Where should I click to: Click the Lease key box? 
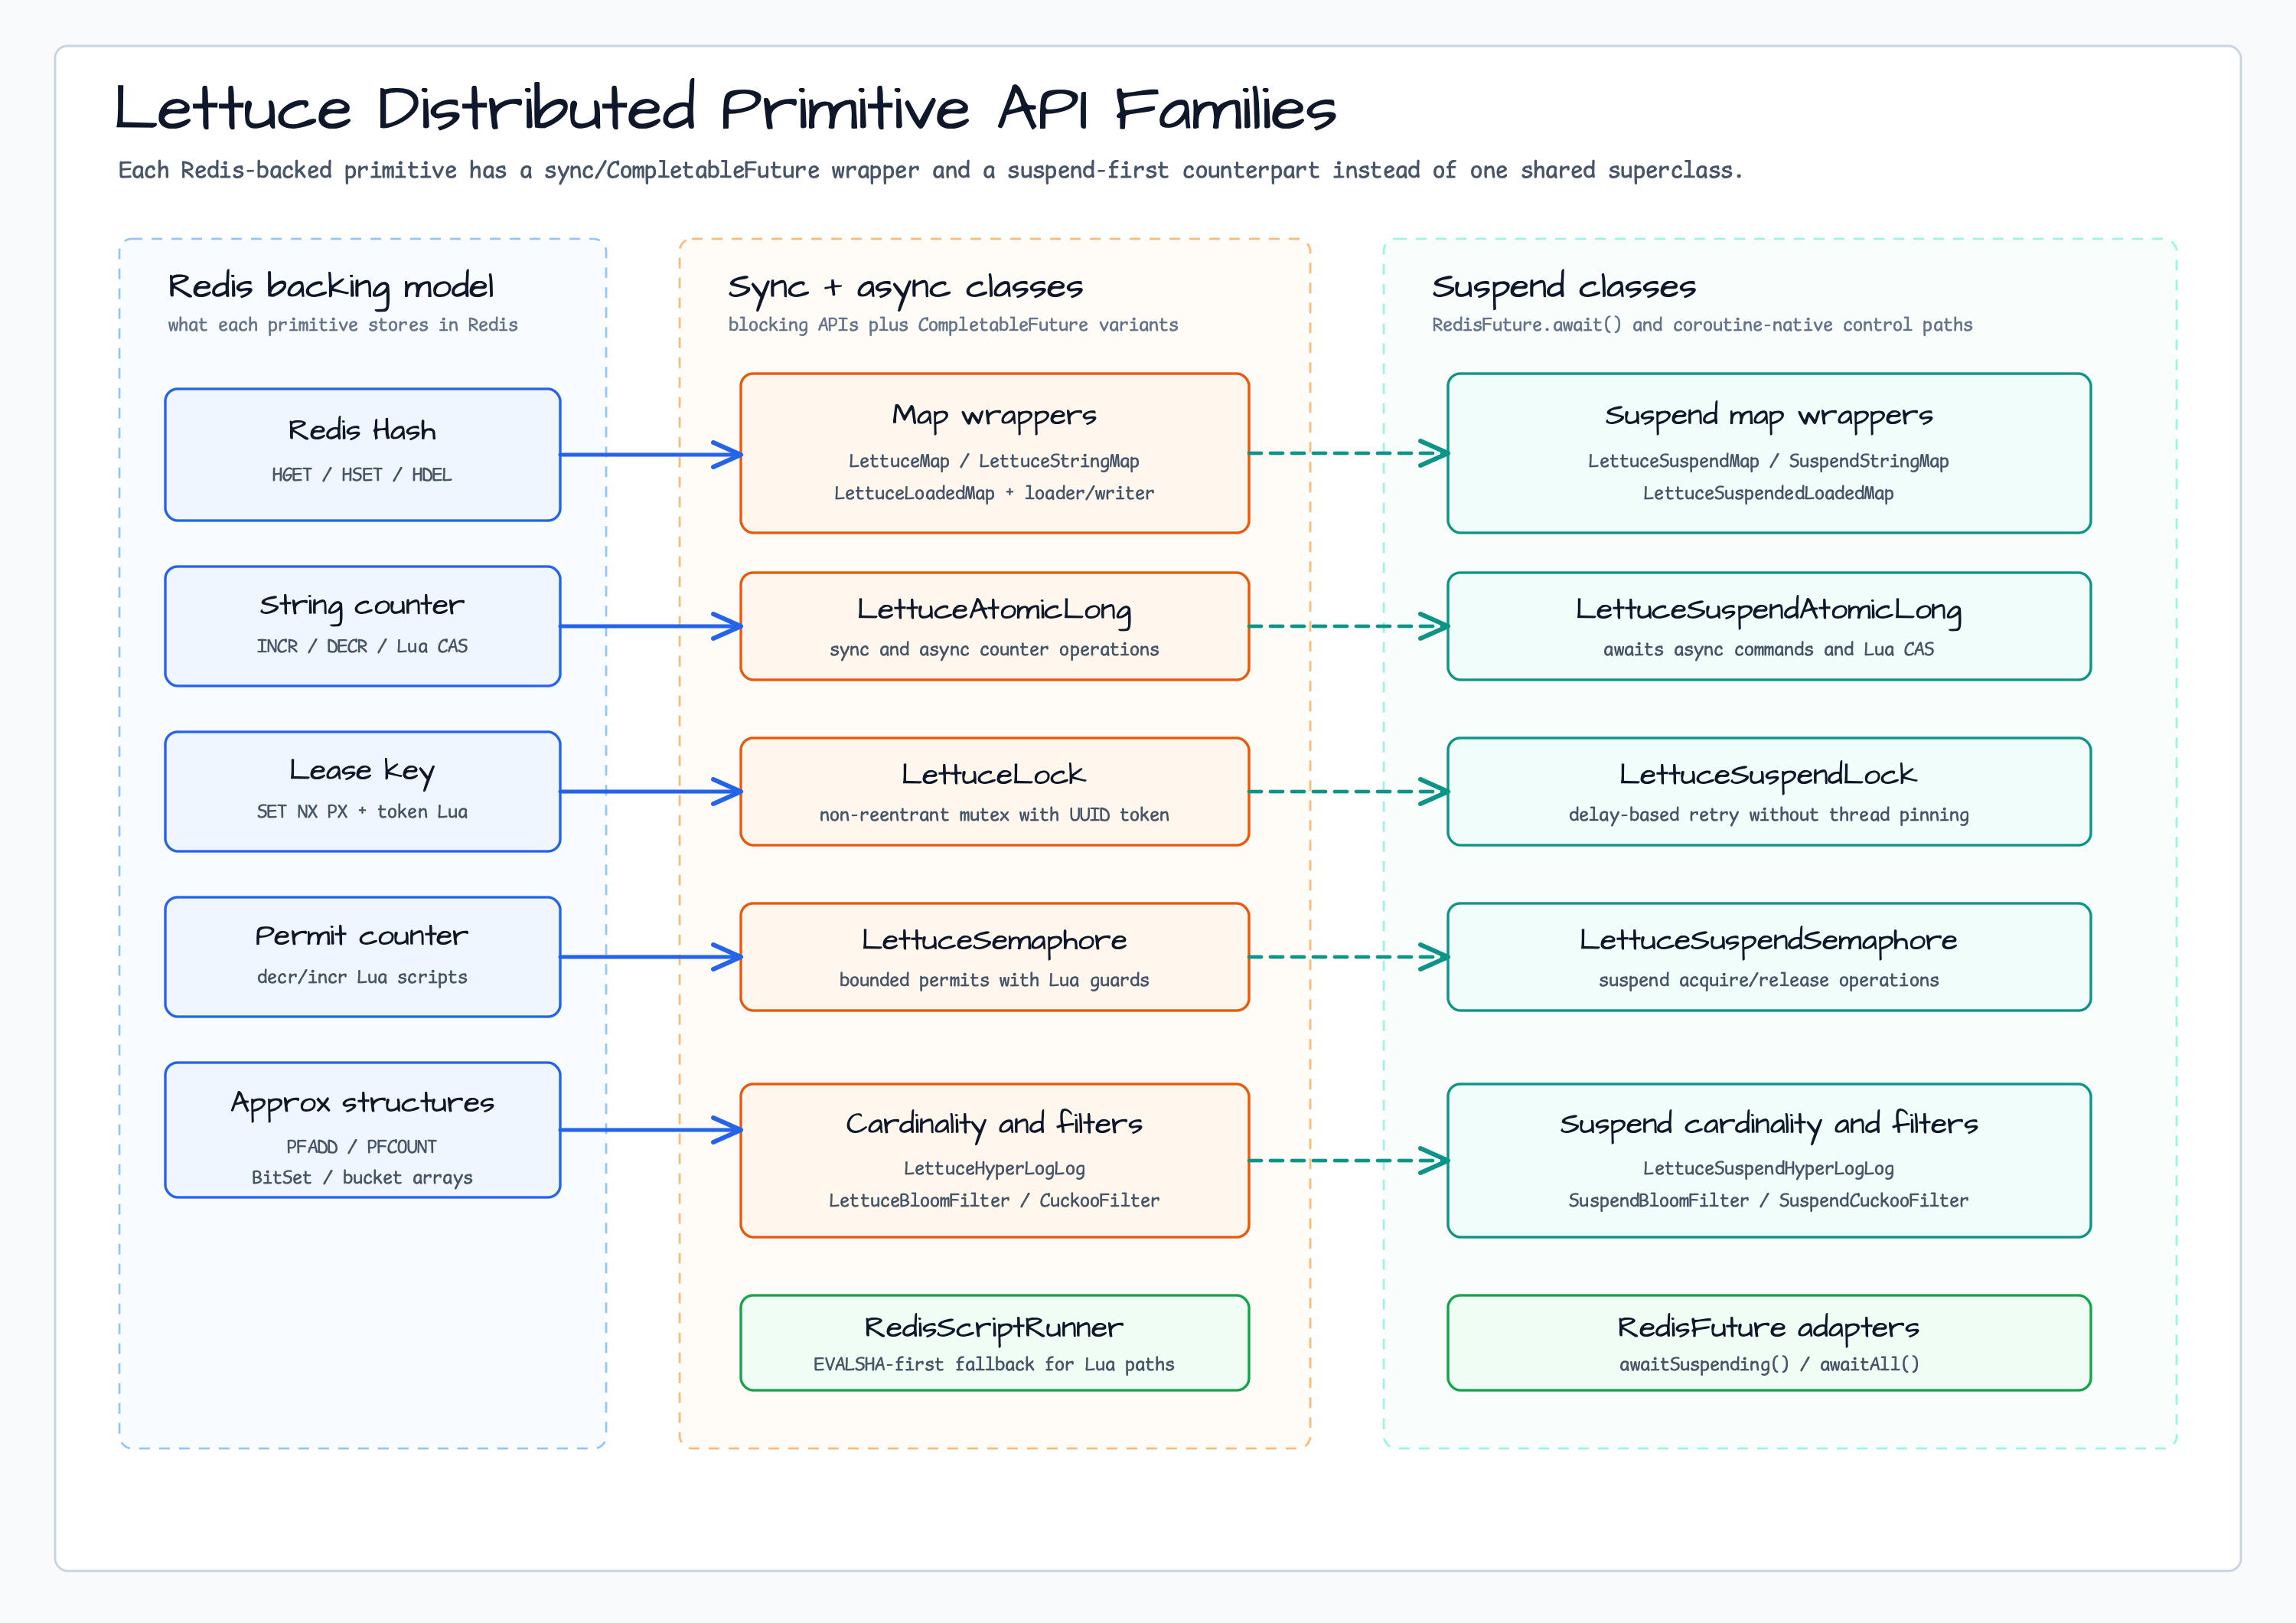(362, 792)
